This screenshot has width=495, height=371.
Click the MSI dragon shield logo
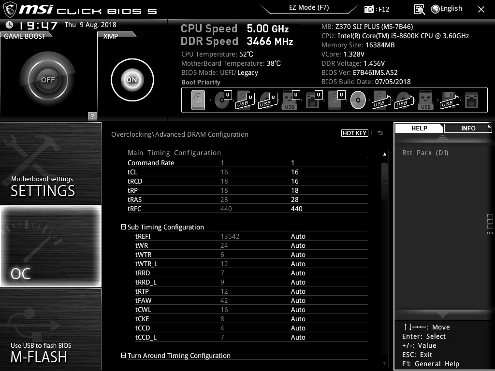click(x=10, y=10)
